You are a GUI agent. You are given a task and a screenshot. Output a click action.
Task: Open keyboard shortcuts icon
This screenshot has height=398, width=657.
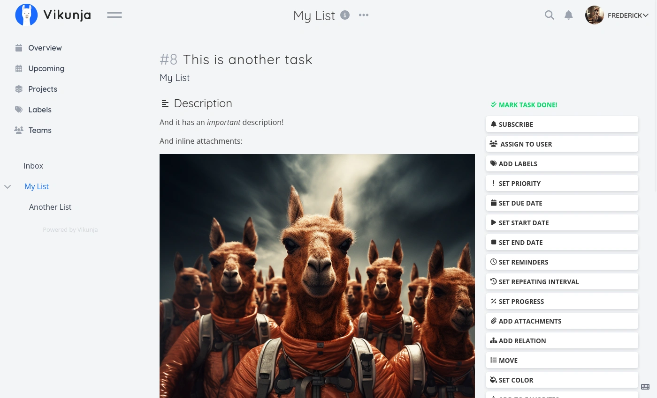645,387
